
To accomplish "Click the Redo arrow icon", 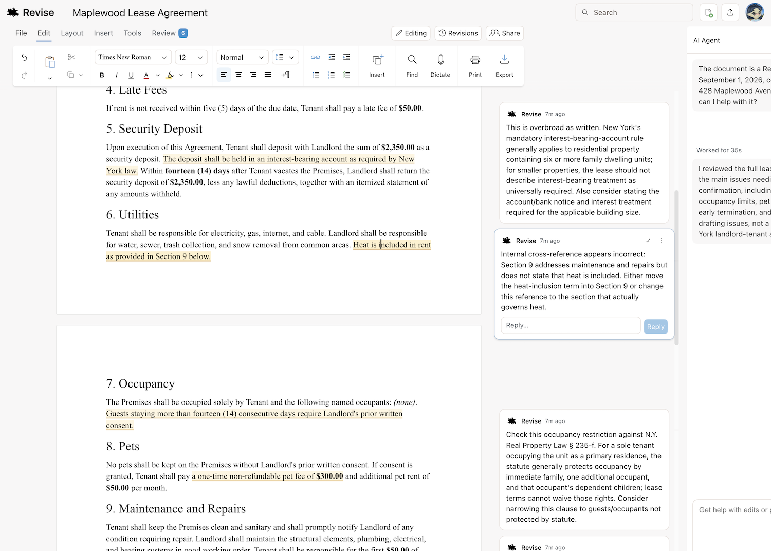I will (24, 76).
